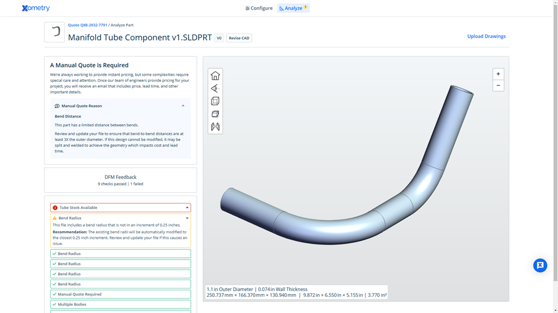Switch to the Configure tab
This screenshot has height=313, width=558.
pos(259,8)
